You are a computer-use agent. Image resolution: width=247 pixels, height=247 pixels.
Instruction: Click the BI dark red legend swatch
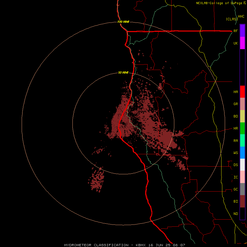point(242,201)
